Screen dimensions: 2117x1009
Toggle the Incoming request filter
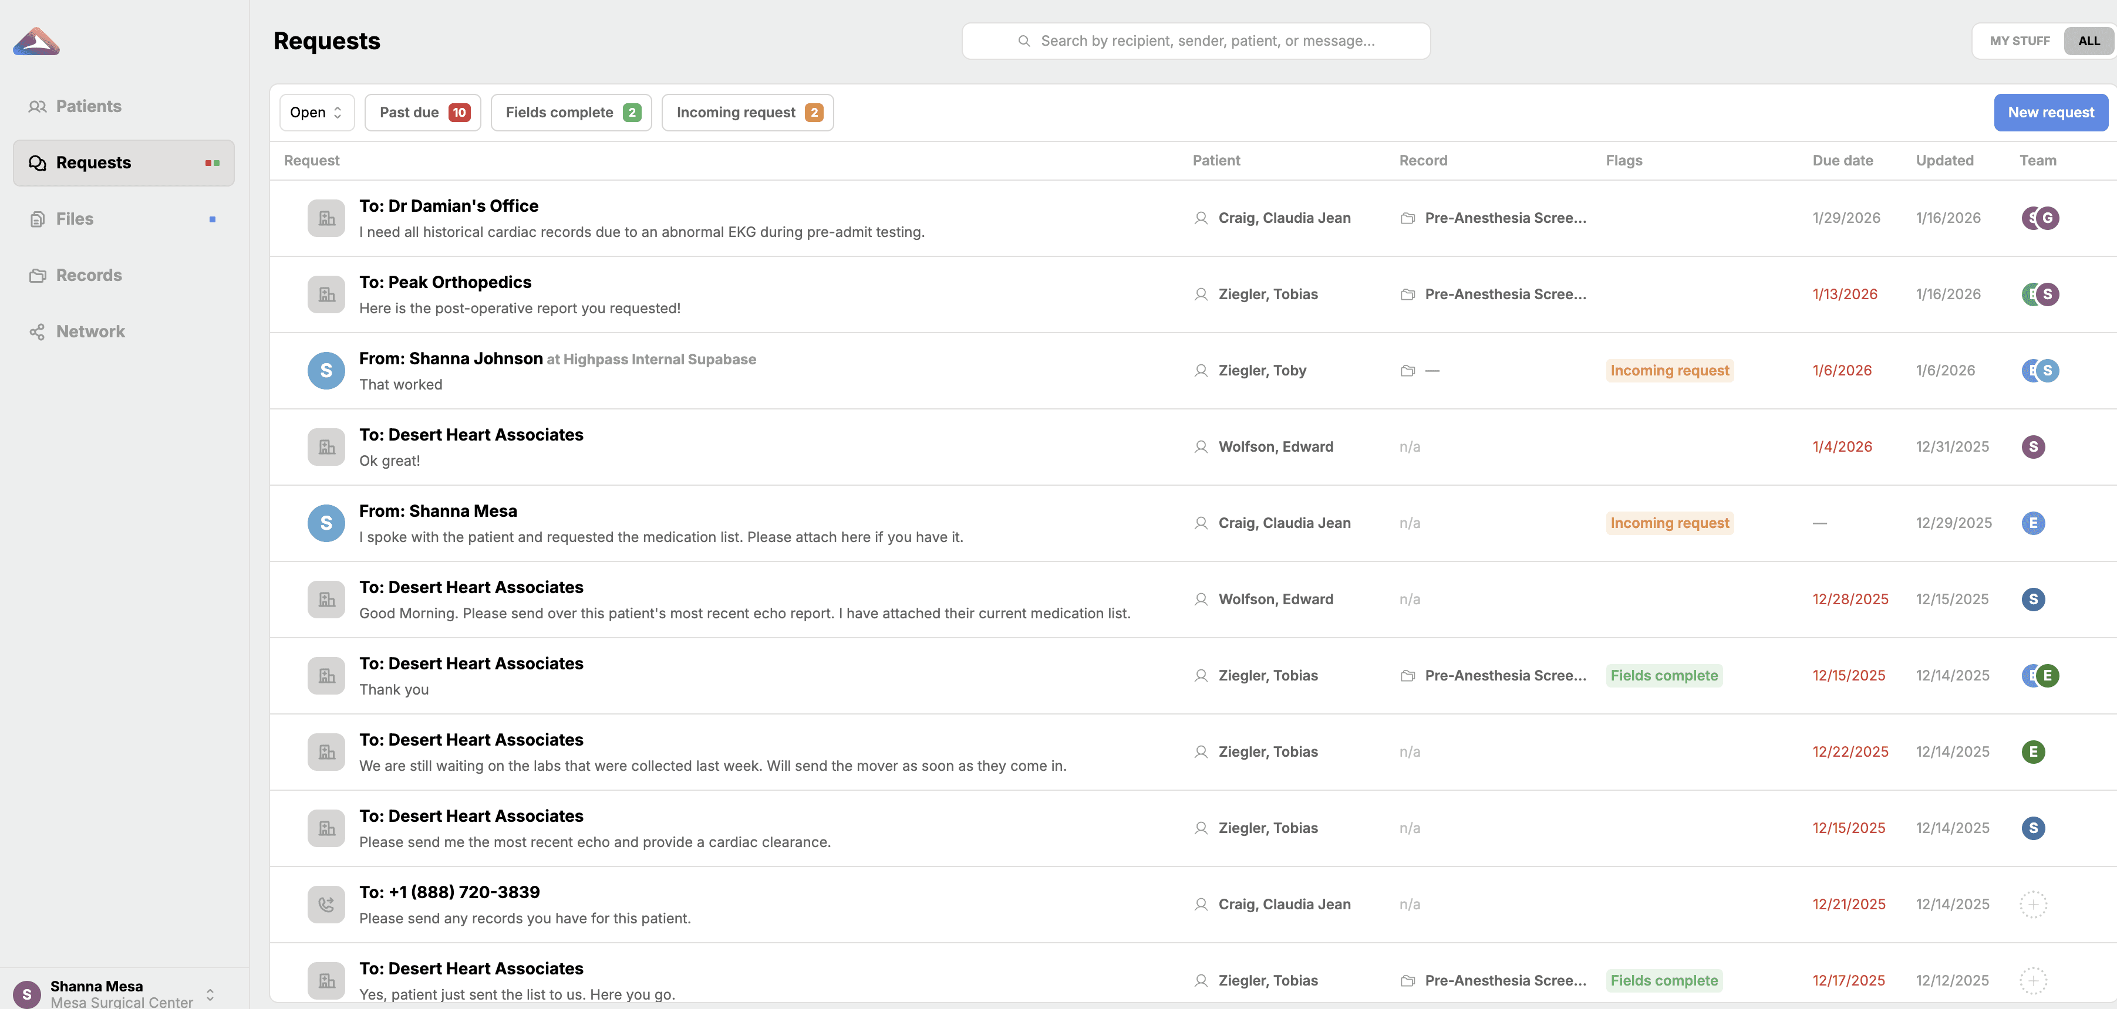(x=747, y=111)
